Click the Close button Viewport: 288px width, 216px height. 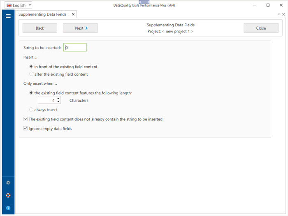pyautogui.click(x=261, y=28)
